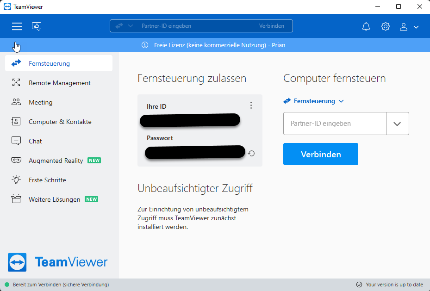This screenshot has height=291, width=430.
Task: Click the version check mark icon
Action: click(359, 285)
